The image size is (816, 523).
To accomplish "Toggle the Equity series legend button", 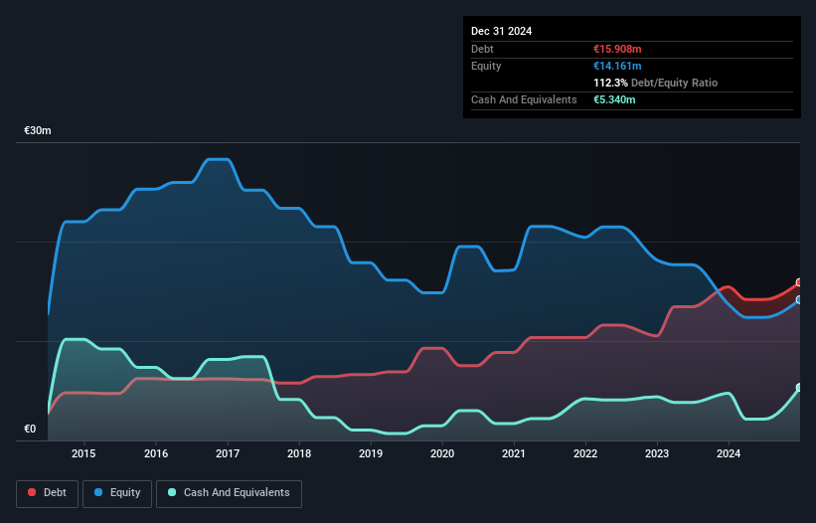I will [x=117, y=493].
